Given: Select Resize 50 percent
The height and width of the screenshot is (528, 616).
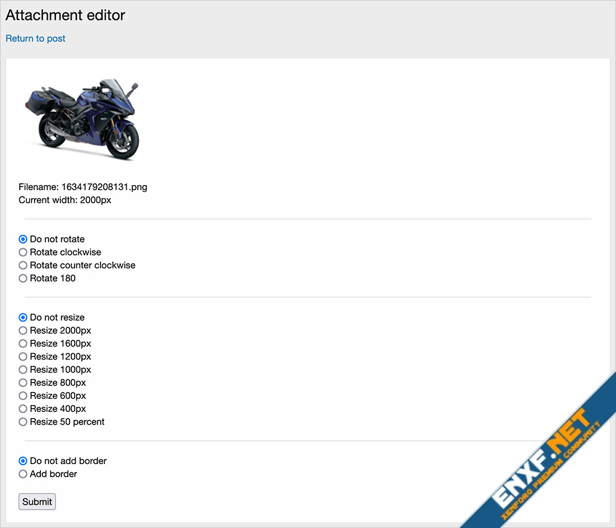Looking at the screenshot, I should (x=23, y=422).
